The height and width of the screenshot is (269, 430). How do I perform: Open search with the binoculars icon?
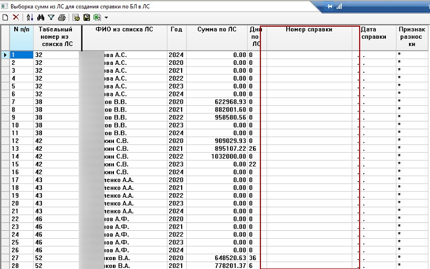[41, 17]
